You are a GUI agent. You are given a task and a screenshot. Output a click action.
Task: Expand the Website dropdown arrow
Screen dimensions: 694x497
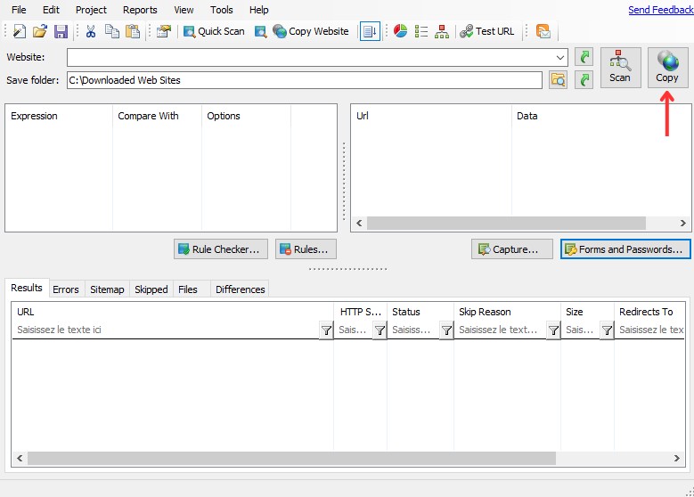pos(559,58)
